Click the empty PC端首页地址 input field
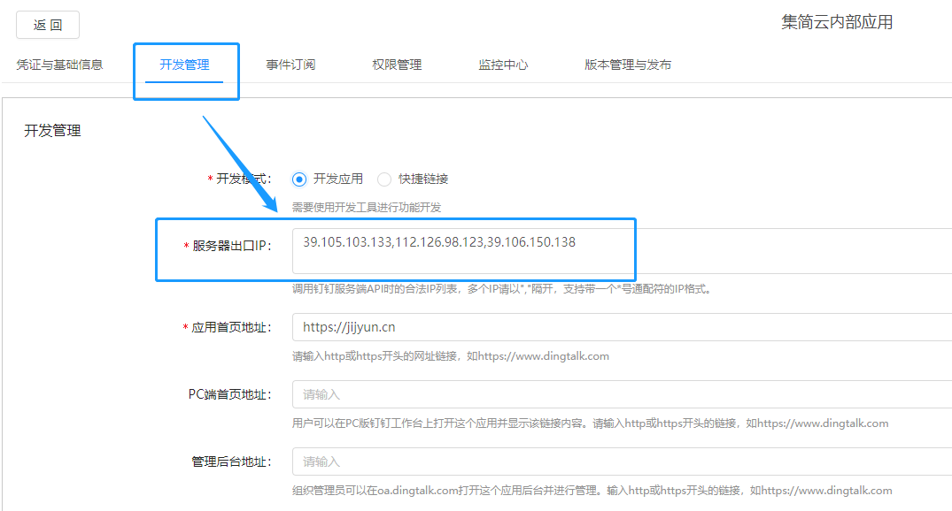The width and height of the screenshot is (952, 511). 620,394
